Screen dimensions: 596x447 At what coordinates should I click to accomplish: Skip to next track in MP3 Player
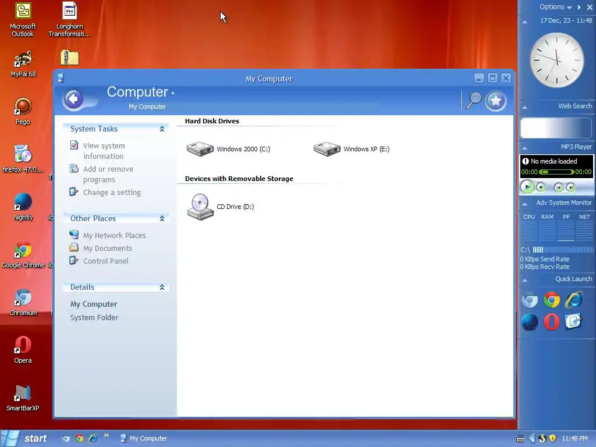[570, 187]
